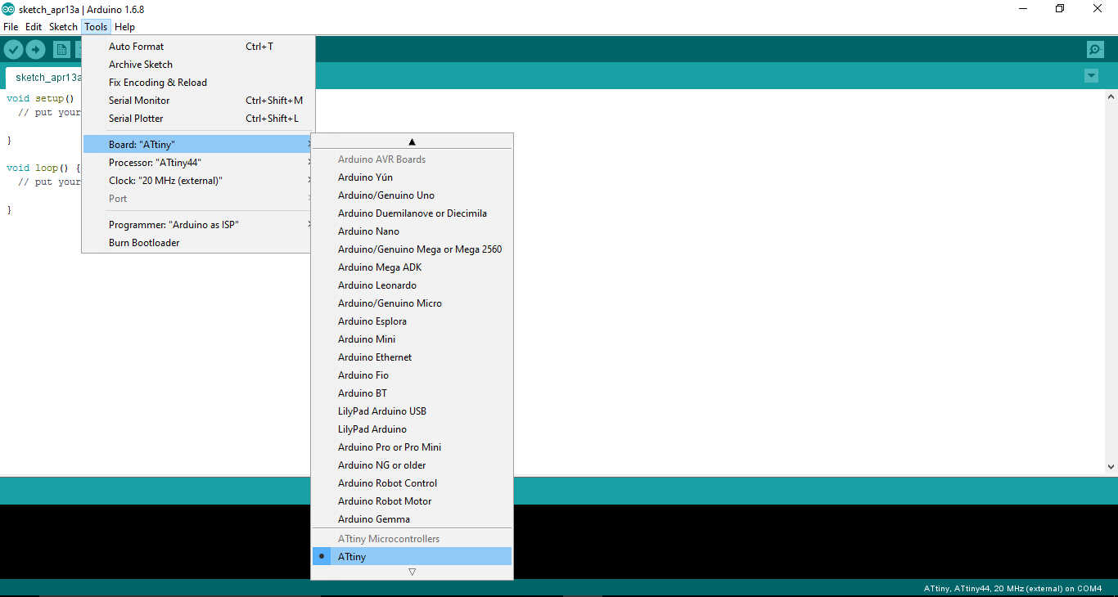This screenshot has width=1118, height=597.
Task: Select Fix Encoding & Reload
Action: click(x=198, y=83)
